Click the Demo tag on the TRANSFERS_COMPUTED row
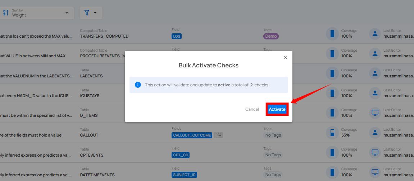Image resolution: width=414 pixels, height=181 pixels. coord(271,36)
